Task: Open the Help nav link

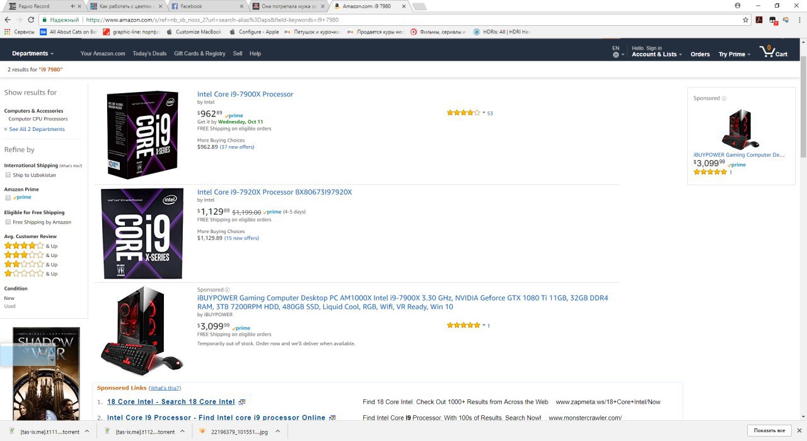Action: click(x=255, y=54)
